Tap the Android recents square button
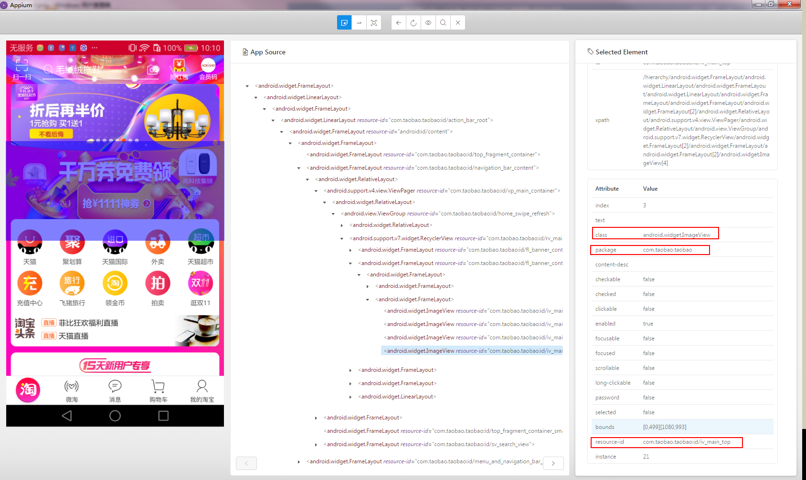The width and height of the screenshot is (806, 480). (x=163, y=416)
